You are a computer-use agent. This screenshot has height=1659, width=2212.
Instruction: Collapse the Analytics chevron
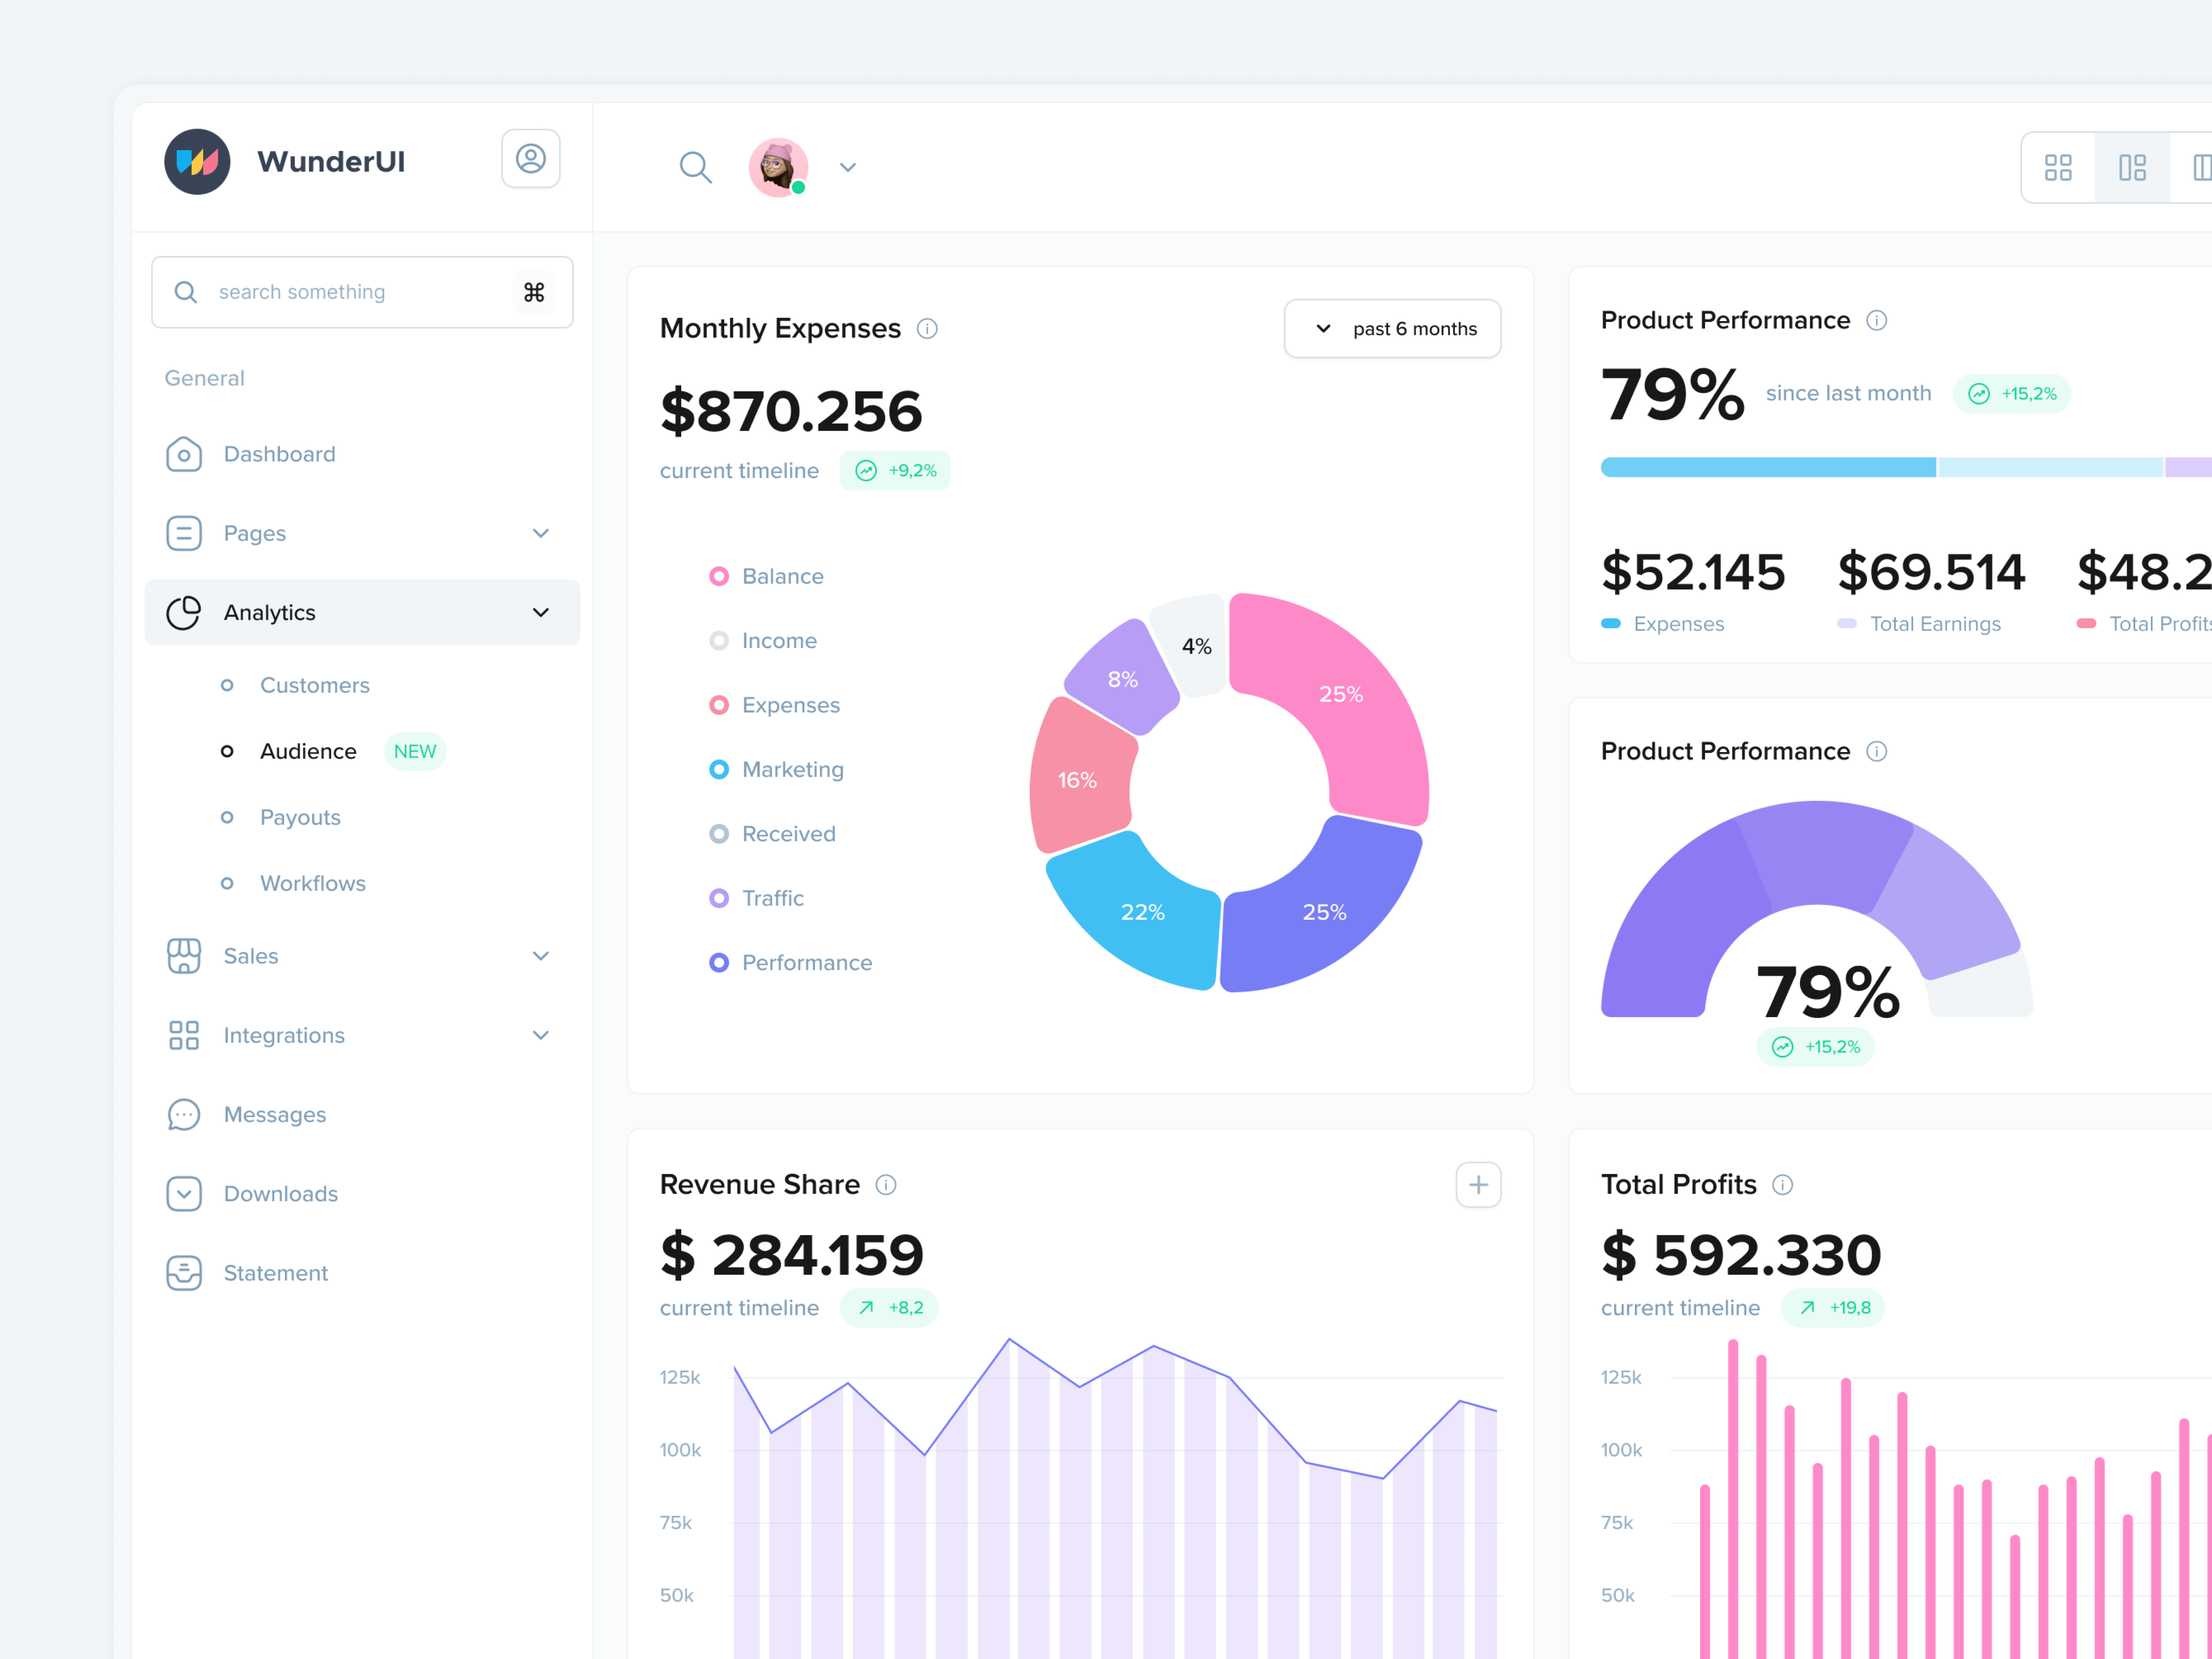tap(541, 612)
